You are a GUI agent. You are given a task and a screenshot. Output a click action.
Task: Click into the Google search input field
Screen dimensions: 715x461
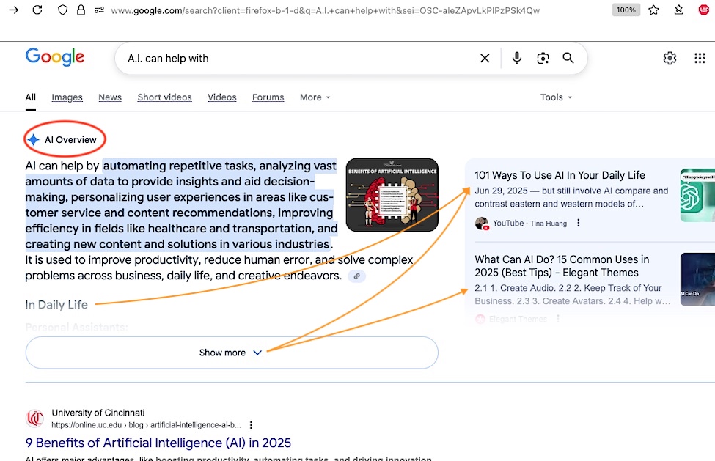[293, 58]
